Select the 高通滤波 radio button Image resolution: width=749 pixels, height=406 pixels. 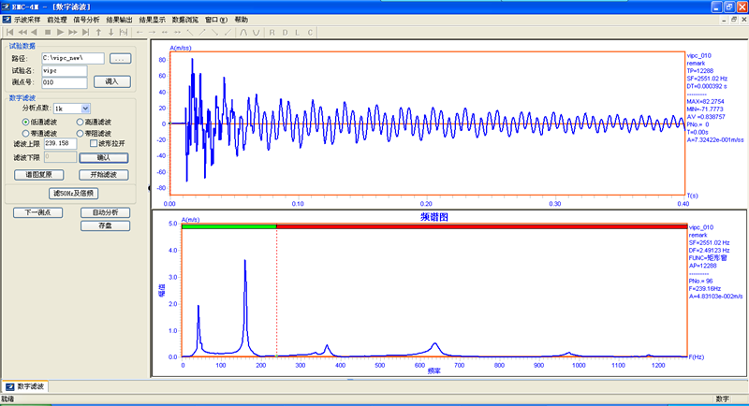click(81, 122)
